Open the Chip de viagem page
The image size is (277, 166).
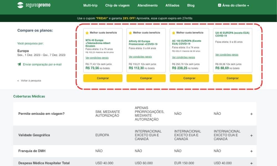[x=117, y=6]
